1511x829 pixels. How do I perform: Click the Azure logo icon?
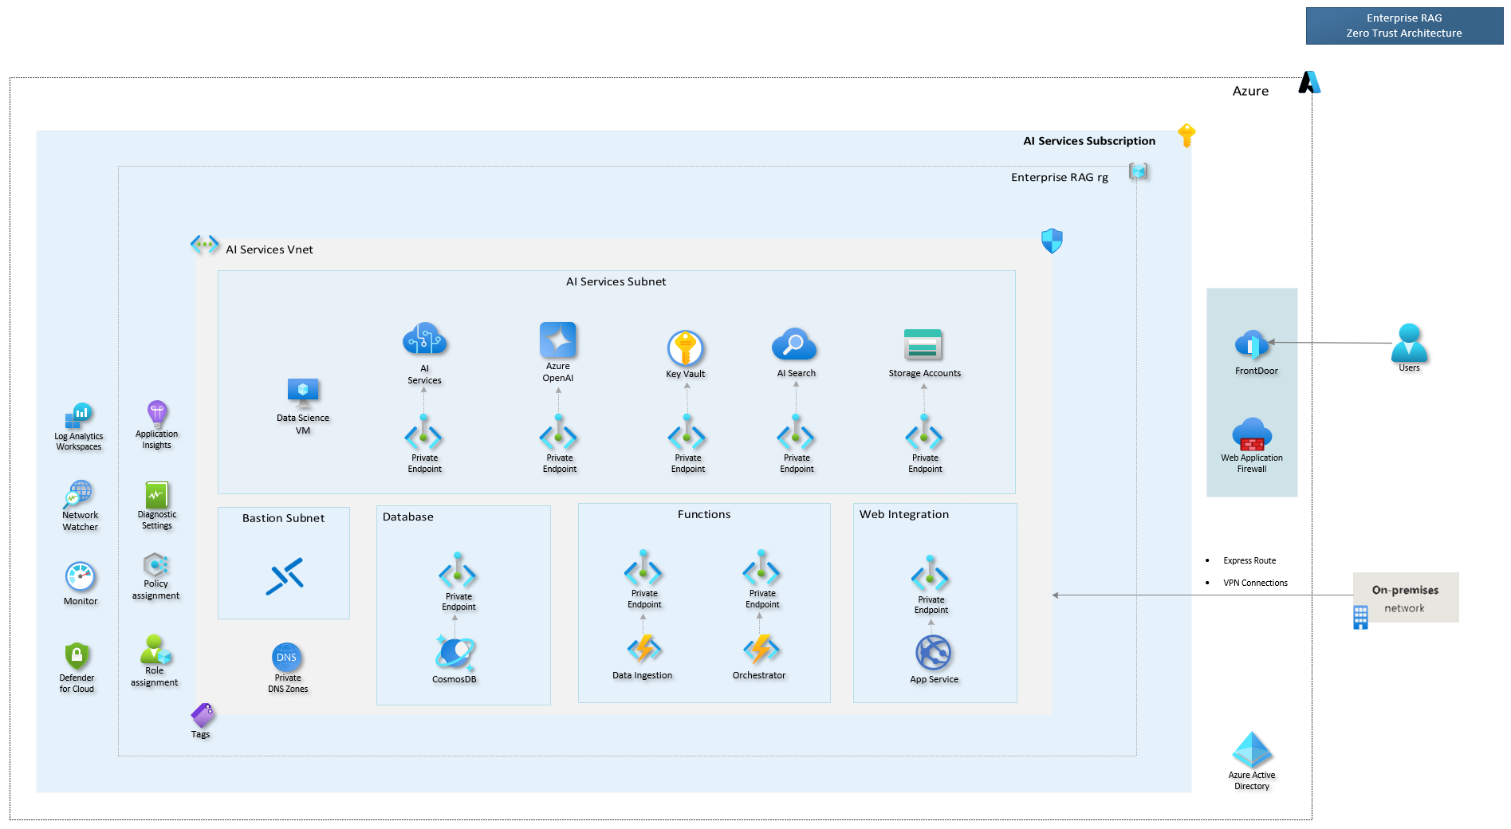(1308, 82)
